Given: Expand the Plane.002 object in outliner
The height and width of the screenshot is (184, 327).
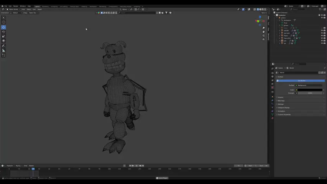Looking at the screenshot, I should pos(280,38).
